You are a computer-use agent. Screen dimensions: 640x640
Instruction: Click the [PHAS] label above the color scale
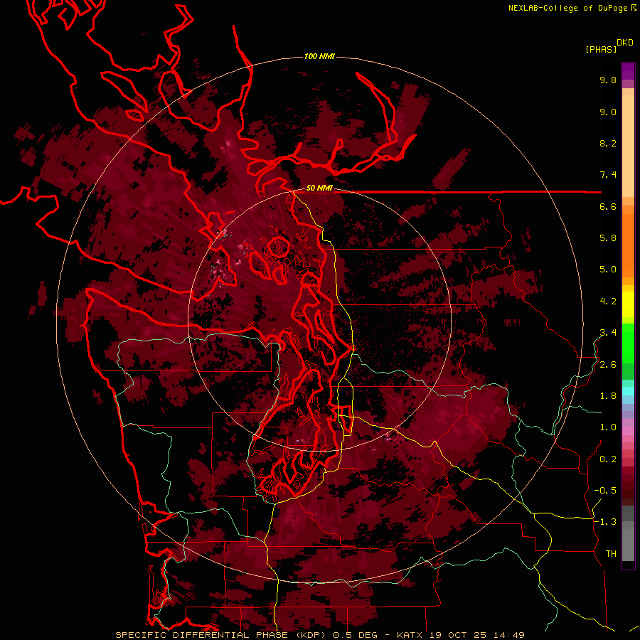pos(601,49)
